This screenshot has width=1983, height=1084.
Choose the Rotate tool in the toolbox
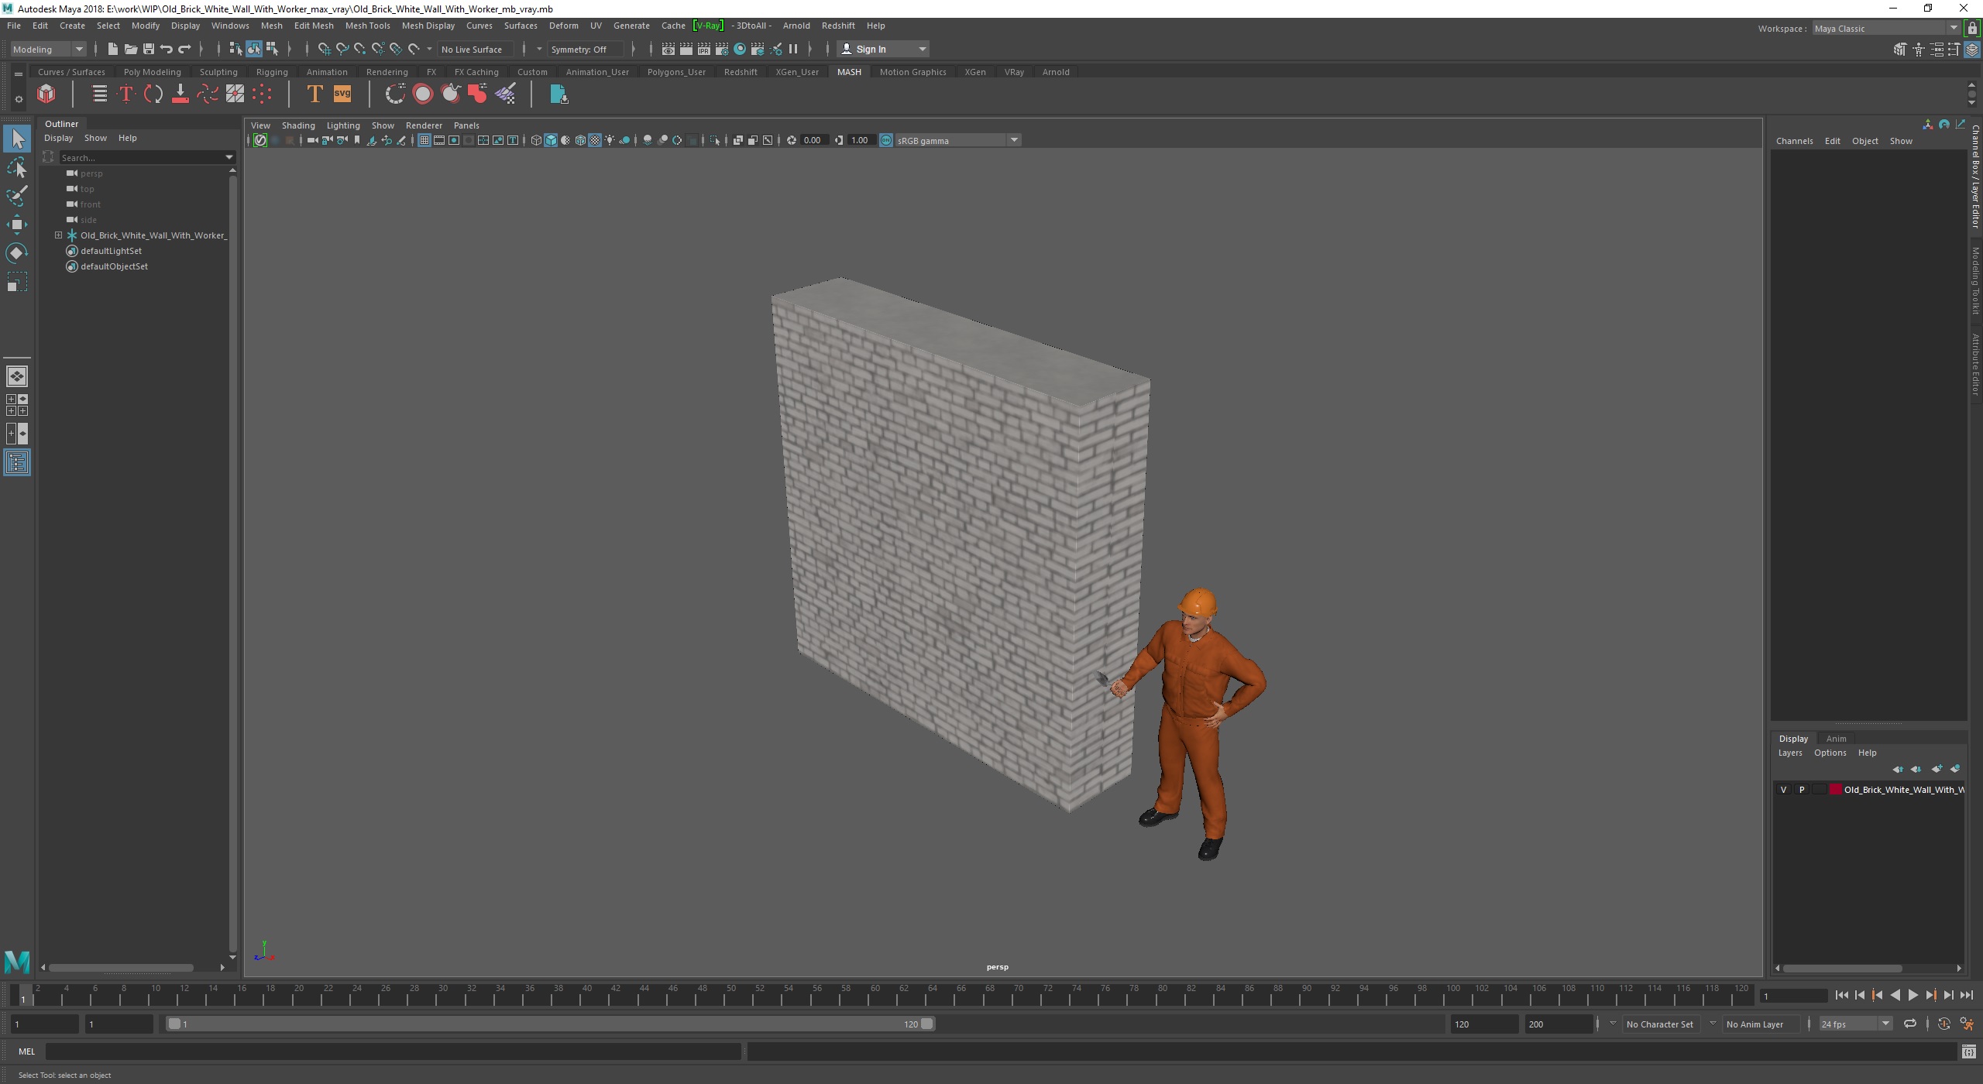pyautogui.click(x=17, y=253)
